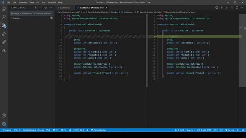Go to previous change arrow
The width and height of the screenshot is (246, 138).
pos(221,8)
